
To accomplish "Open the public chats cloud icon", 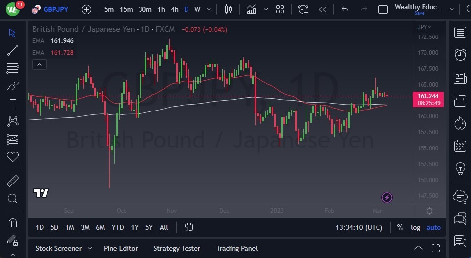I will [x=460, y=196].
